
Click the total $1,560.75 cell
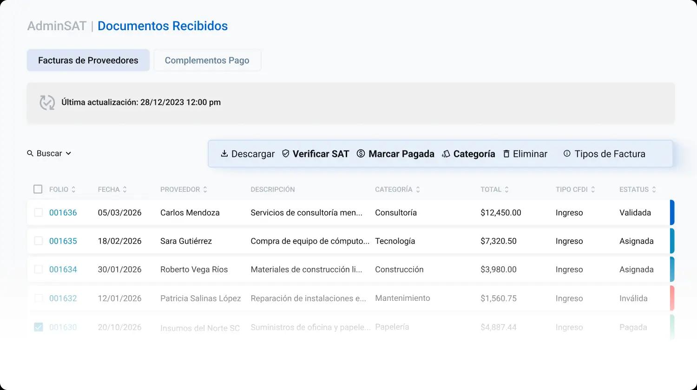(x=499, y=298)
